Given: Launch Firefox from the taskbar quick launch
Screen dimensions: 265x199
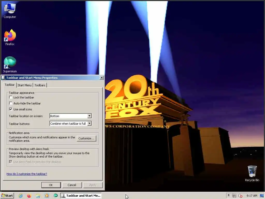Looking at the screenshot, I should [29, 196].
